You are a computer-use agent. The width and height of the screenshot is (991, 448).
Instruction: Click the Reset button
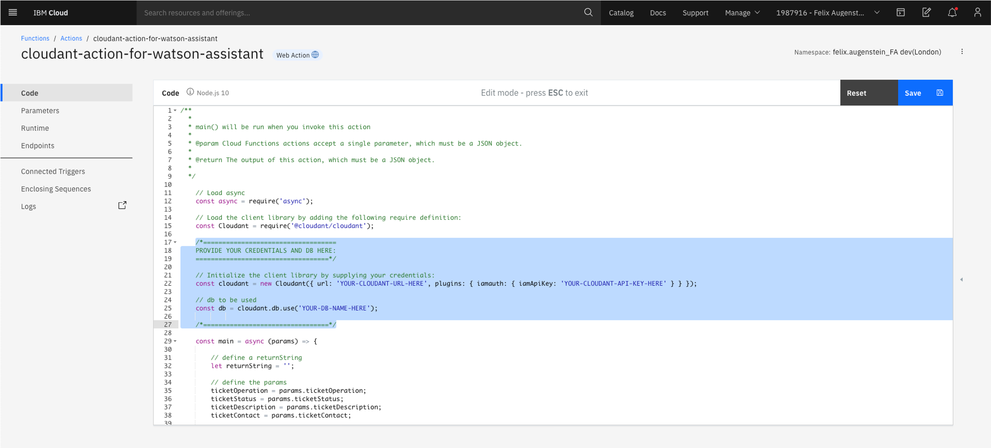(x=869, y=93)
